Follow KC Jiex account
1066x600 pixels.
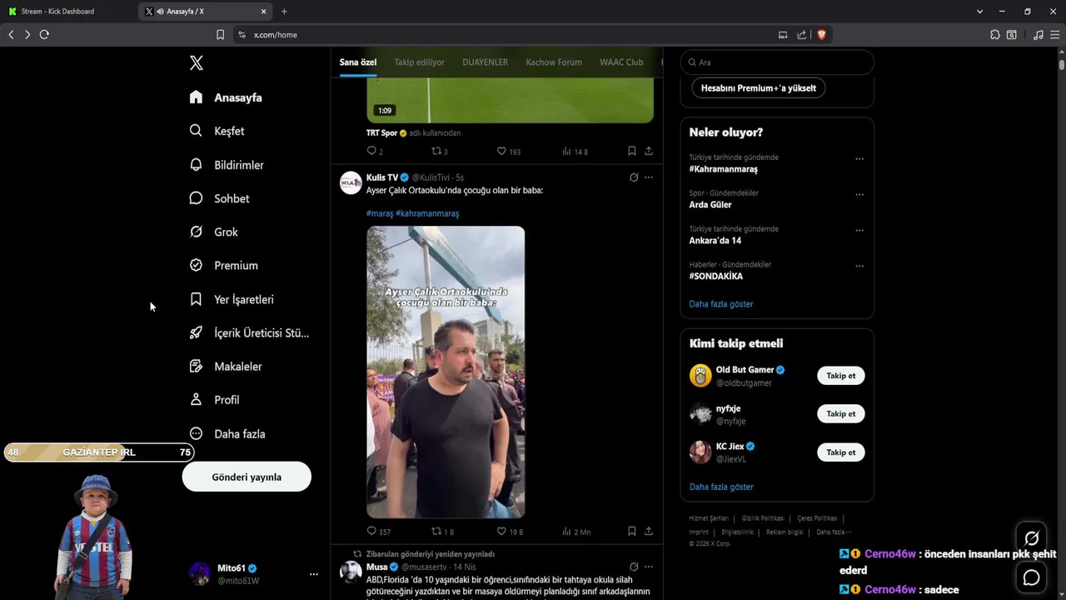click(840, 452)
